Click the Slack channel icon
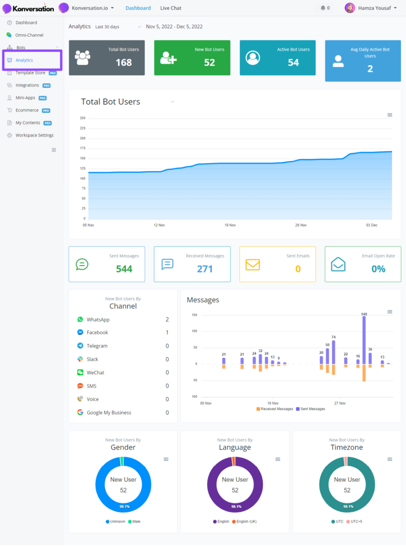This screenshot has height=546, width=406. pos(80,359)
